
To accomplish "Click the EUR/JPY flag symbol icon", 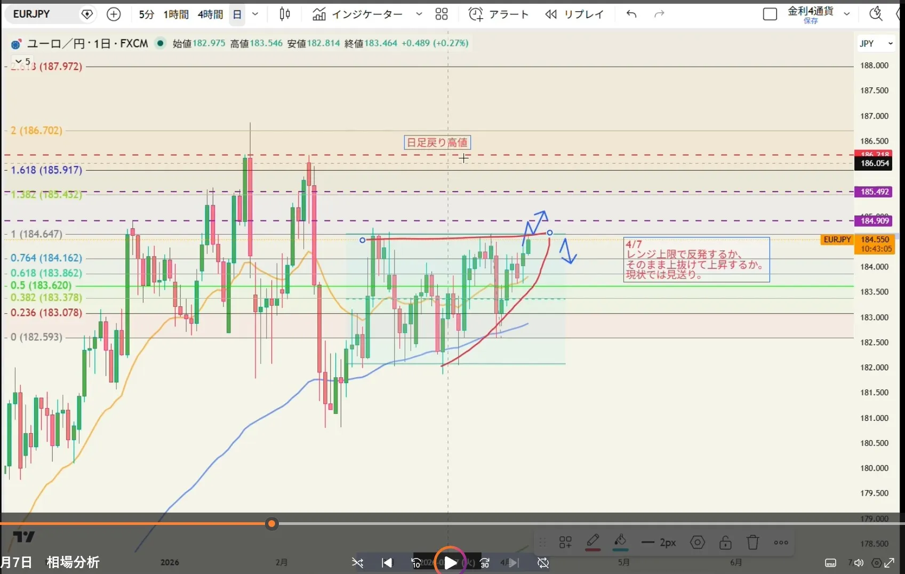I will [16, 44].
